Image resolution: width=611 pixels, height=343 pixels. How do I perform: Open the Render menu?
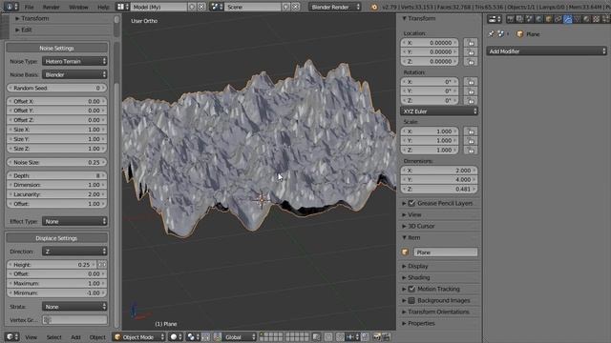pyautogui.click(x=51, y=7)
